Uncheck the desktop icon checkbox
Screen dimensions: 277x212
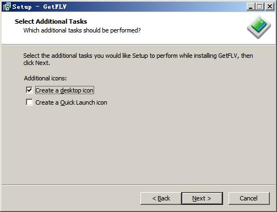click(29, 90)
